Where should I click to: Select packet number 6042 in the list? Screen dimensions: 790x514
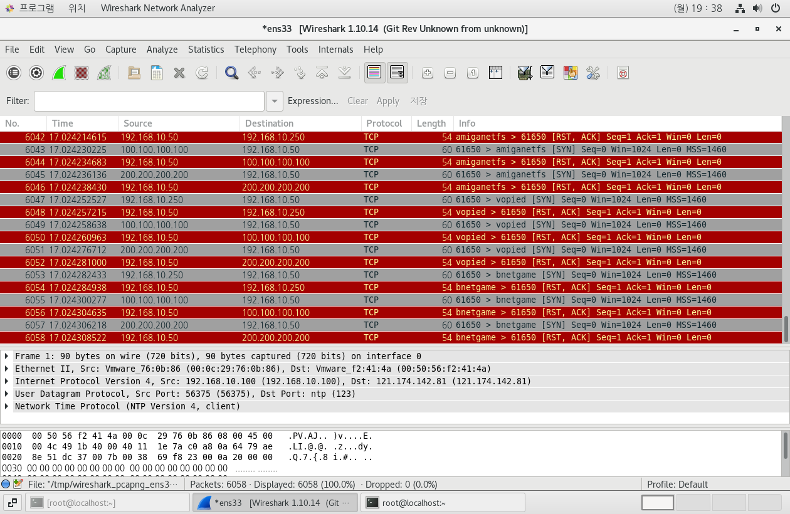[391, 137]
